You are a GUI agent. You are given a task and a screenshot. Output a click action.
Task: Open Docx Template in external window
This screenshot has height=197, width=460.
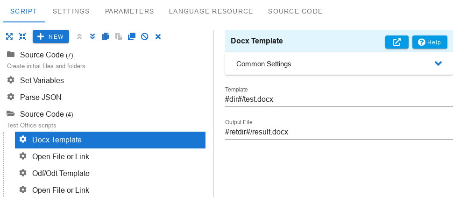pyautogui.click(x=397, y=42)
